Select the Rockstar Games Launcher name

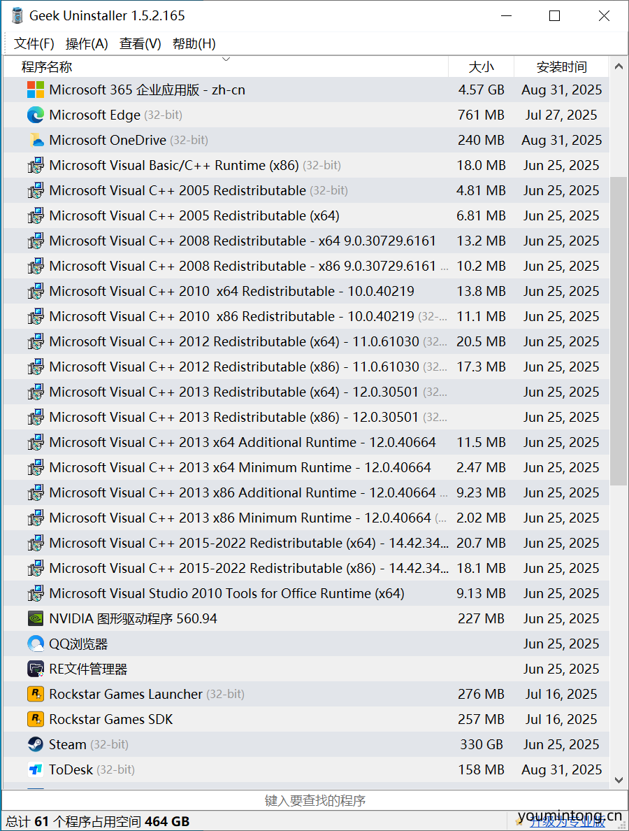126,694
